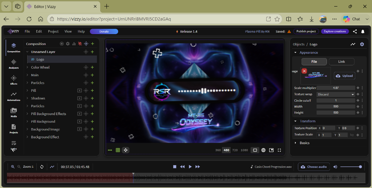Image resolution: width=372 pixels, height=188 pixels.
Task: Click the Logo object settings gear
Action: pos(362,44)
